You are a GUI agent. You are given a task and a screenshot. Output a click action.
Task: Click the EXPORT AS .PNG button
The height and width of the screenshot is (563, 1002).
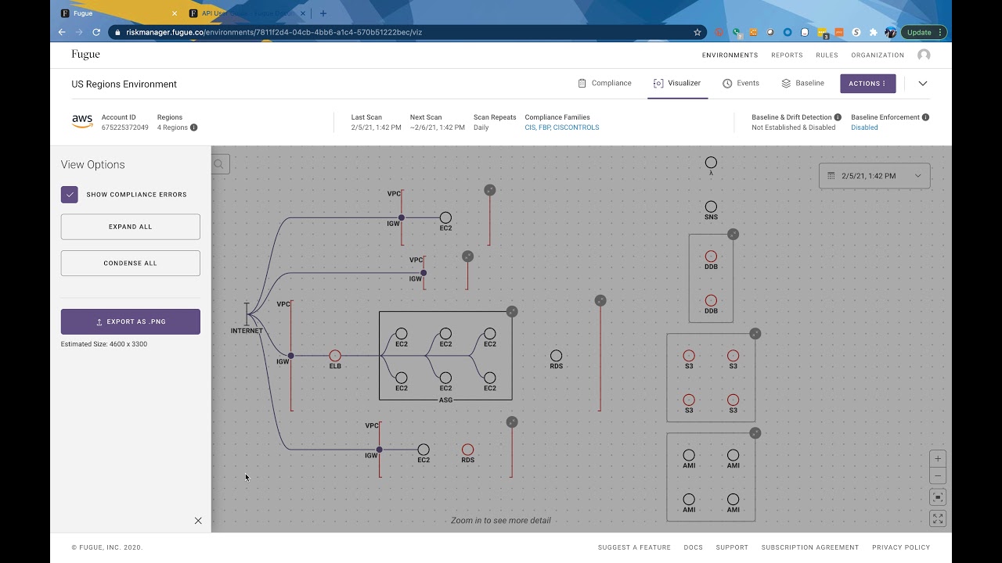click(131, 321)
